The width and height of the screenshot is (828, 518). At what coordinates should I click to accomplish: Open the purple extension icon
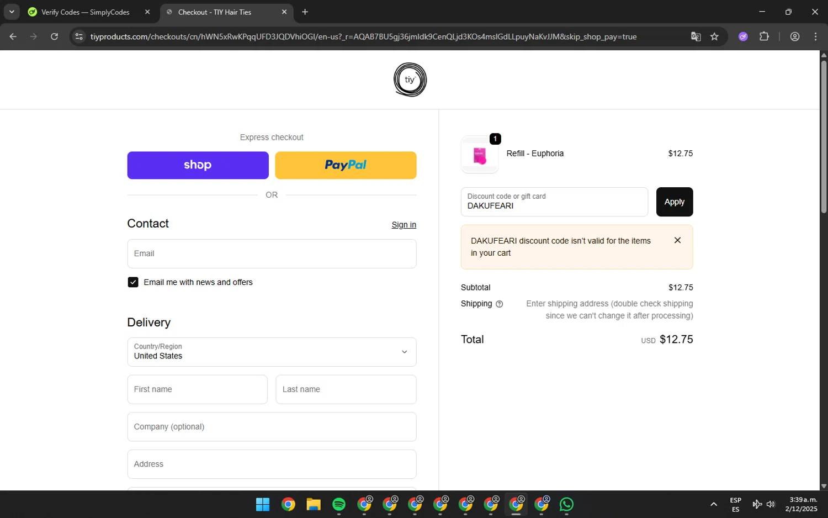[743, 36]
